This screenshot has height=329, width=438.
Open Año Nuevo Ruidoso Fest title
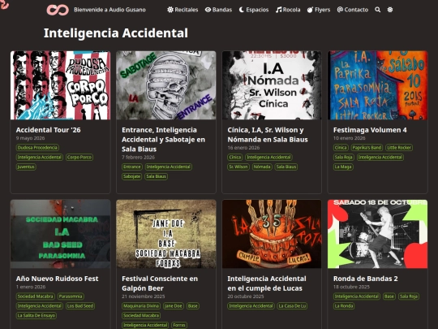point(58,279)
